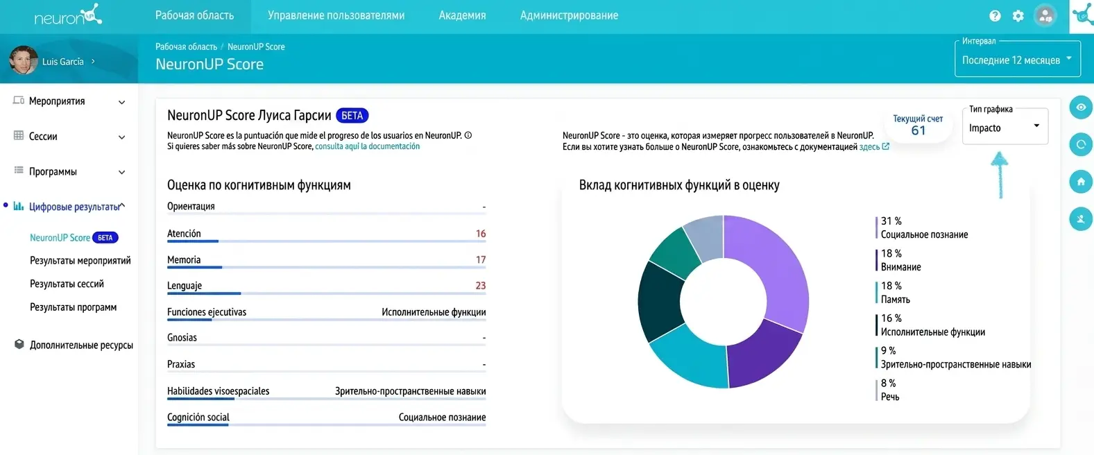Click Речь 8 % legend entry
1094x455 pixels.
[889, 390]
